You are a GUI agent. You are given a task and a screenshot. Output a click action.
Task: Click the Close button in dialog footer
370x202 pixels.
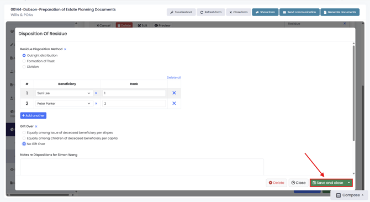point(299,183)
